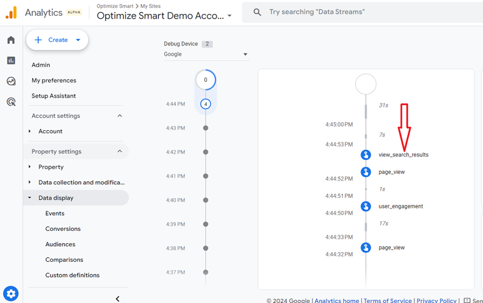Click the page_view event icon at 4:44:52 PM

pos(366,171)
